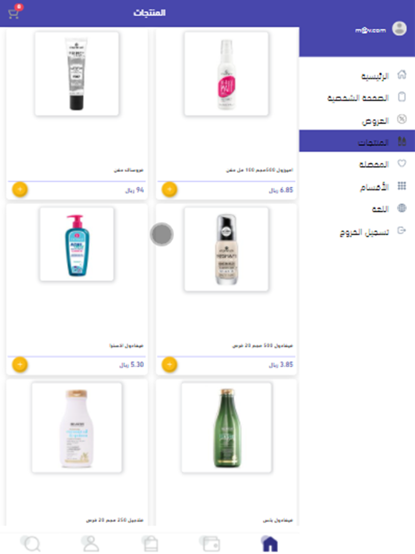Open the shopping bag icon in bottom navigation
Viewport: 415px width, 554px height.
tap(150, 543)
